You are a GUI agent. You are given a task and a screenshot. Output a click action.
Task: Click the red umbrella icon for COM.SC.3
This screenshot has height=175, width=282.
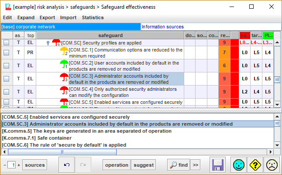64,78
